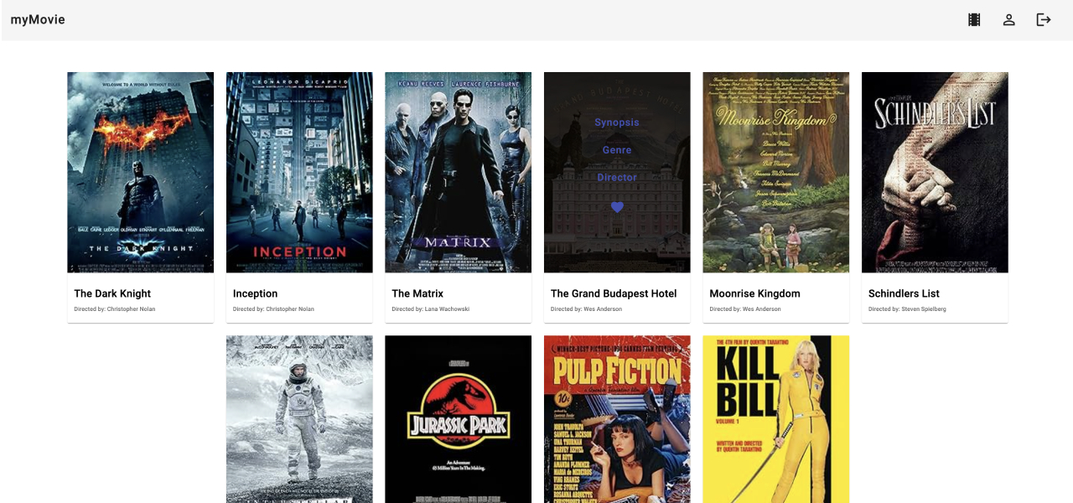Viewport: 1073px width, 503px height.
Task: Select the Kill Bill poster
Action: coord(776,419)
